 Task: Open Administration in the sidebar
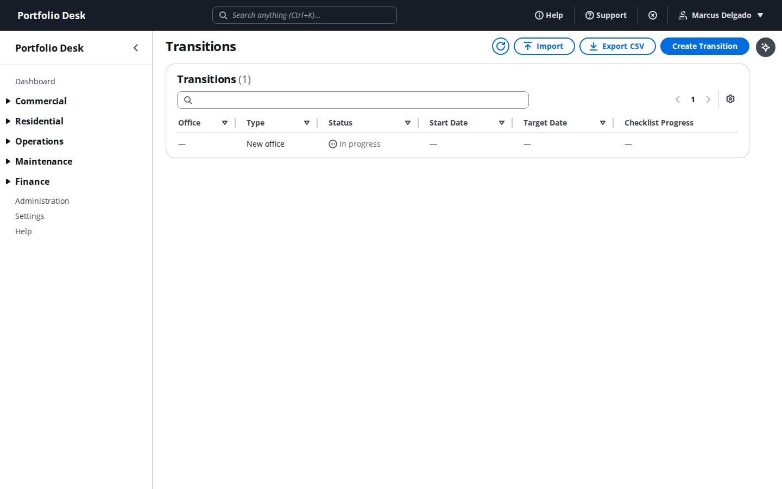pos(42,201)
